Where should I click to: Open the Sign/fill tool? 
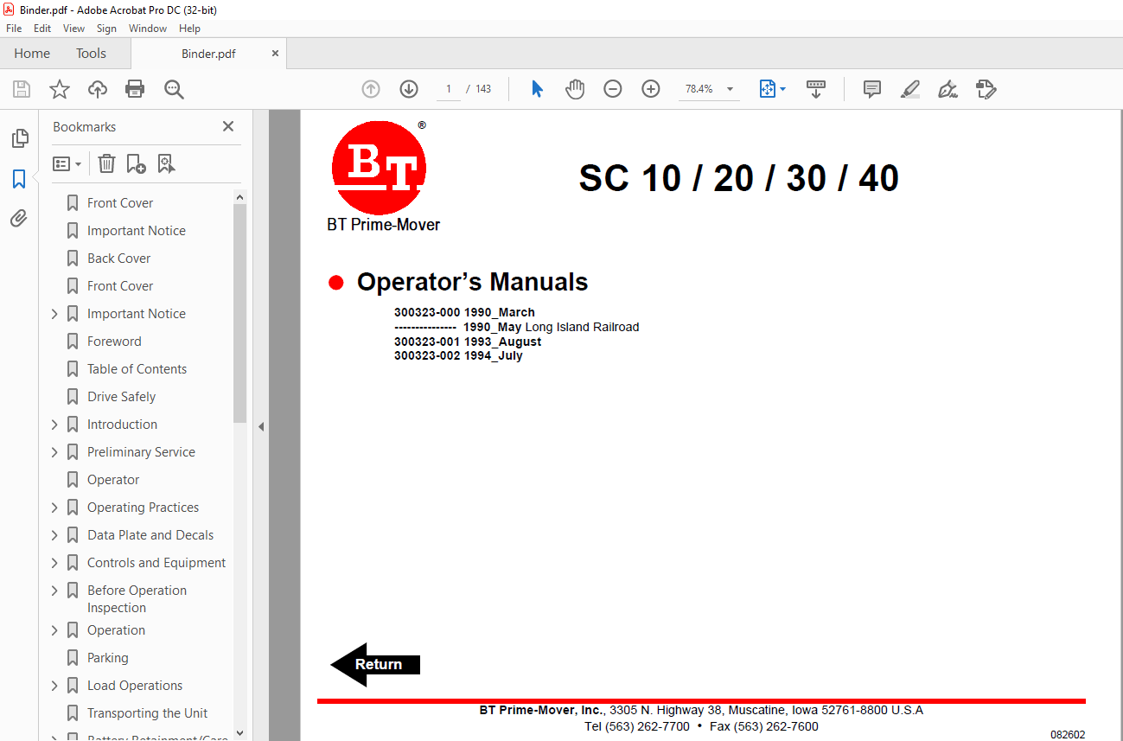coord(948,89)
